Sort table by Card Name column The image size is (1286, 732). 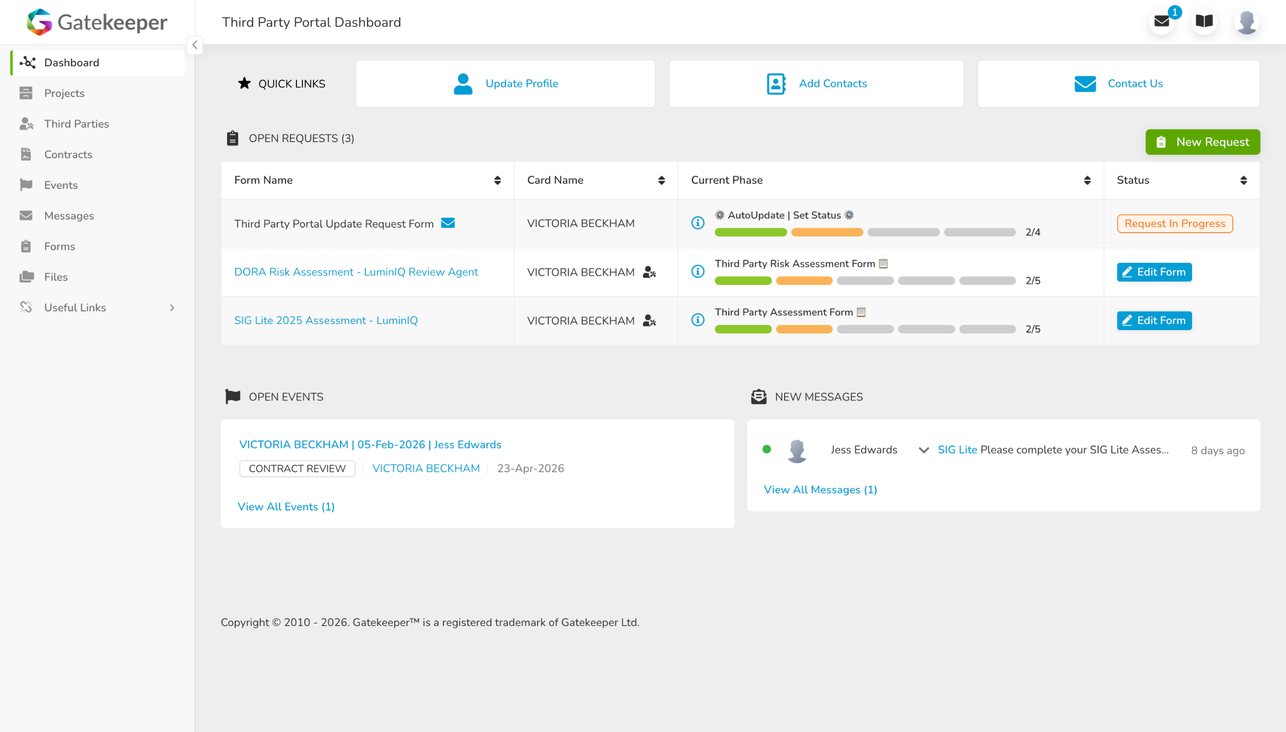(x=661, y=180)
